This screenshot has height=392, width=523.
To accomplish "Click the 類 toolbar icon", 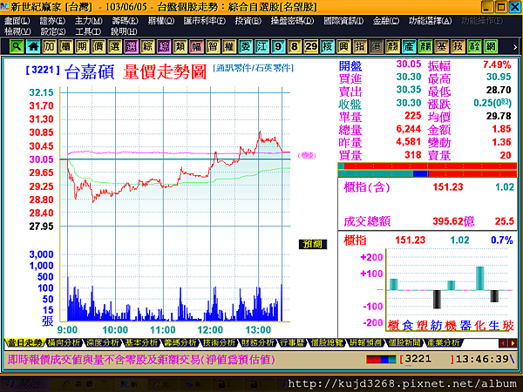I will pyautogui.click(x=180, y=46).
